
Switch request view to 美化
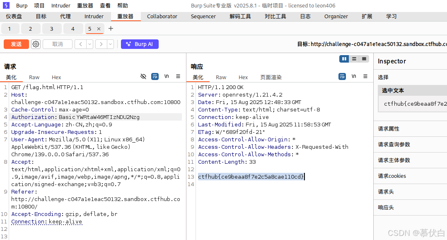pos(11,78)
